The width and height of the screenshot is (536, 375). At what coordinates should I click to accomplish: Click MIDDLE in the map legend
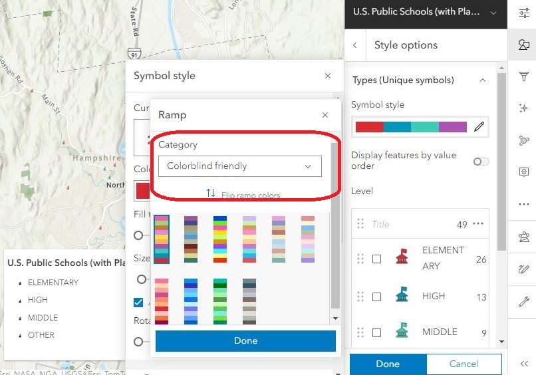tap(43, 318)
